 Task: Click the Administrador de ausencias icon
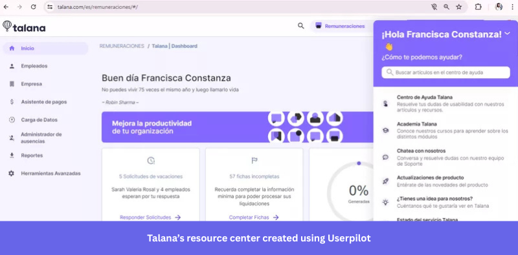coord(12,138)
